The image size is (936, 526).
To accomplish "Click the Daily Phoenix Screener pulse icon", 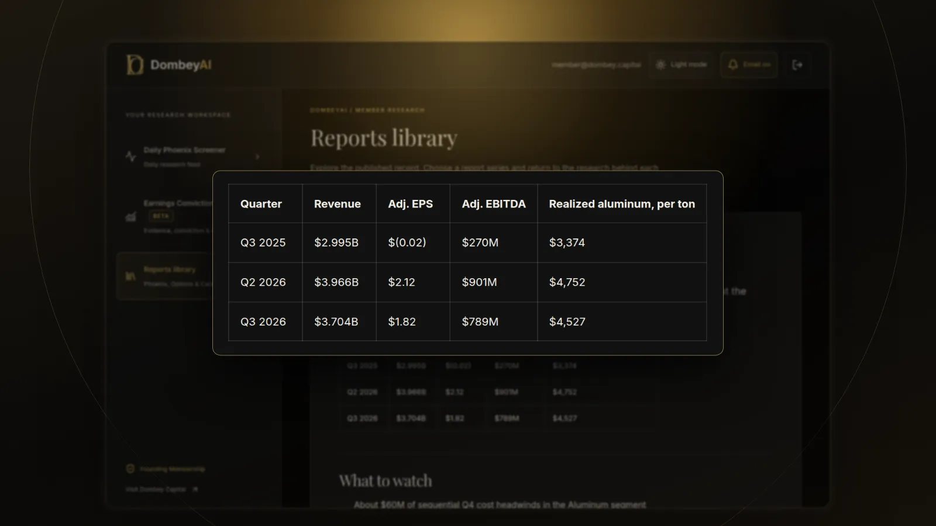I will [x=130, y=156].
